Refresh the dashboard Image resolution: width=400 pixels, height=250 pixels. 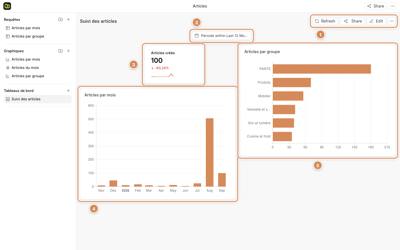coord(325,21)
